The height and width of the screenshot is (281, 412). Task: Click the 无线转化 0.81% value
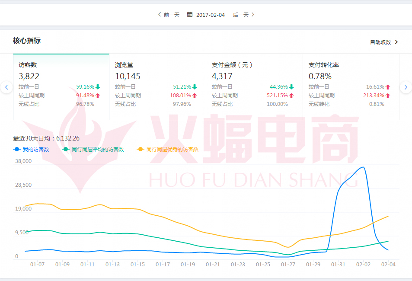[x=377, y=104]
